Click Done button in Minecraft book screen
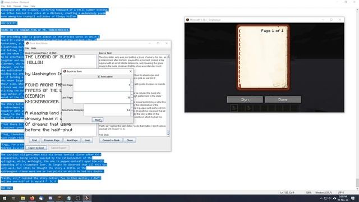Screen dimensions: 359x202 (x=283, y=100)
